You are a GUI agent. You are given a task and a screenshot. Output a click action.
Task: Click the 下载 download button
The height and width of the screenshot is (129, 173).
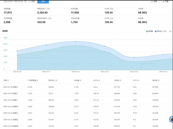165,1
